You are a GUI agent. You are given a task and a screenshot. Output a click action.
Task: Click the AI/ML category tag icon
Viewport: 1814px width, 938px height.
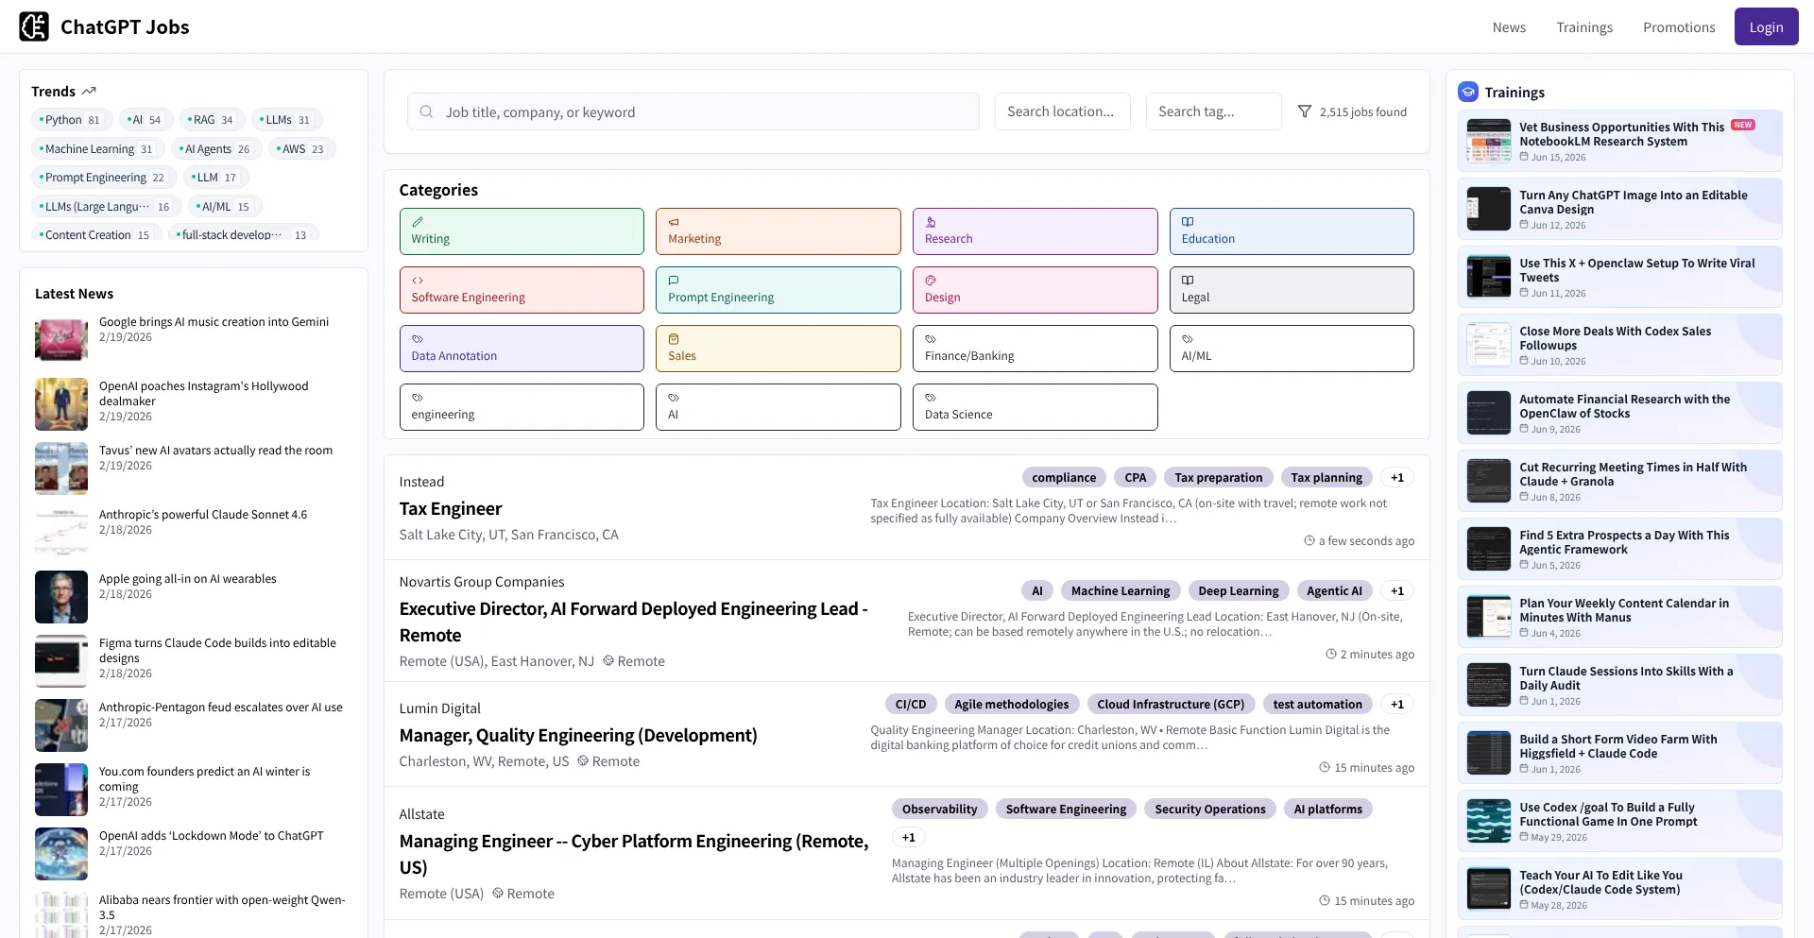1188,339
